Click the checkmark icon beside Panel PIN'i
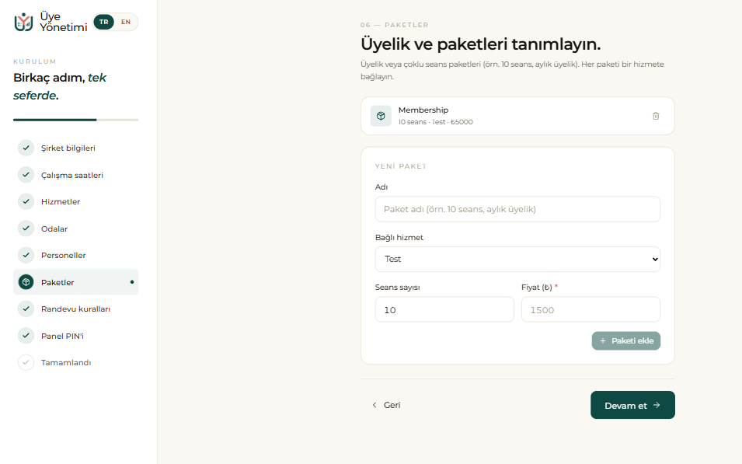742x464 pixels. tap(26, 336)
